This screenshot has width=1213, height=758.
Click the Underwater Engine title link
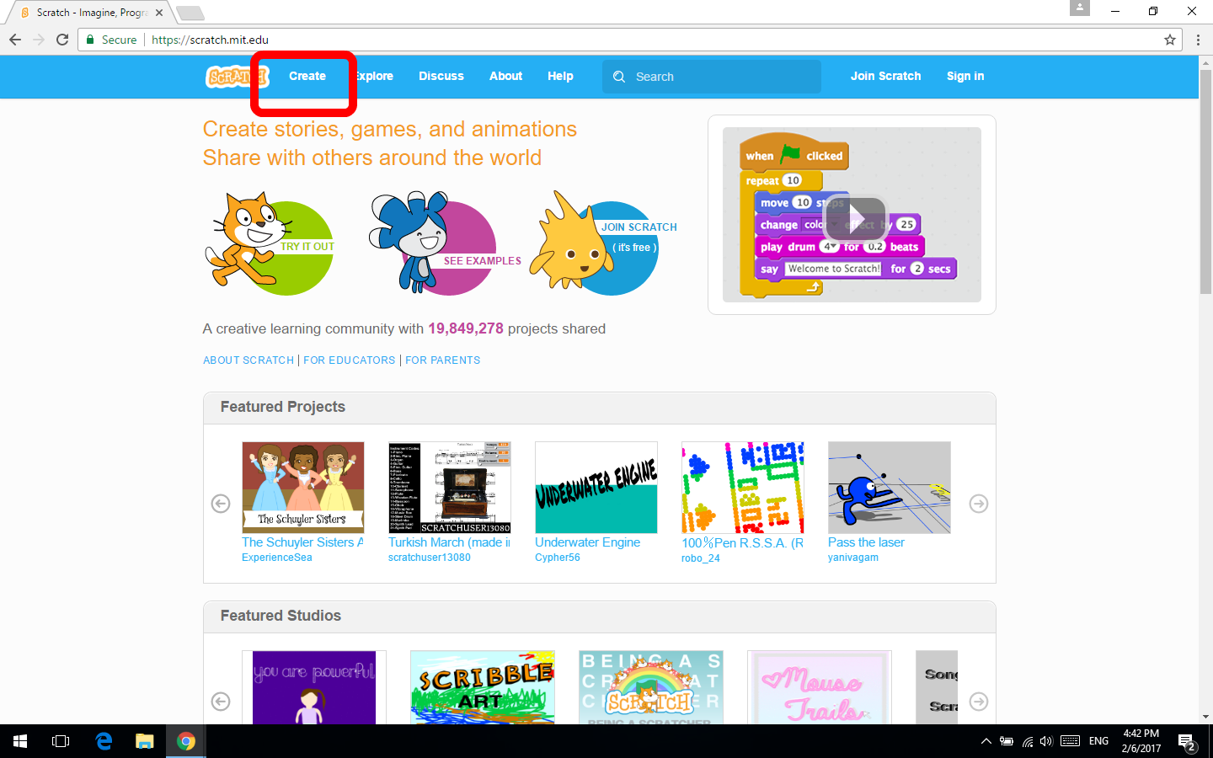(587, 542)
